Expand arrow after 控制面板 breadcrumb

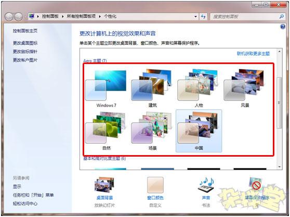pos(63,17)
